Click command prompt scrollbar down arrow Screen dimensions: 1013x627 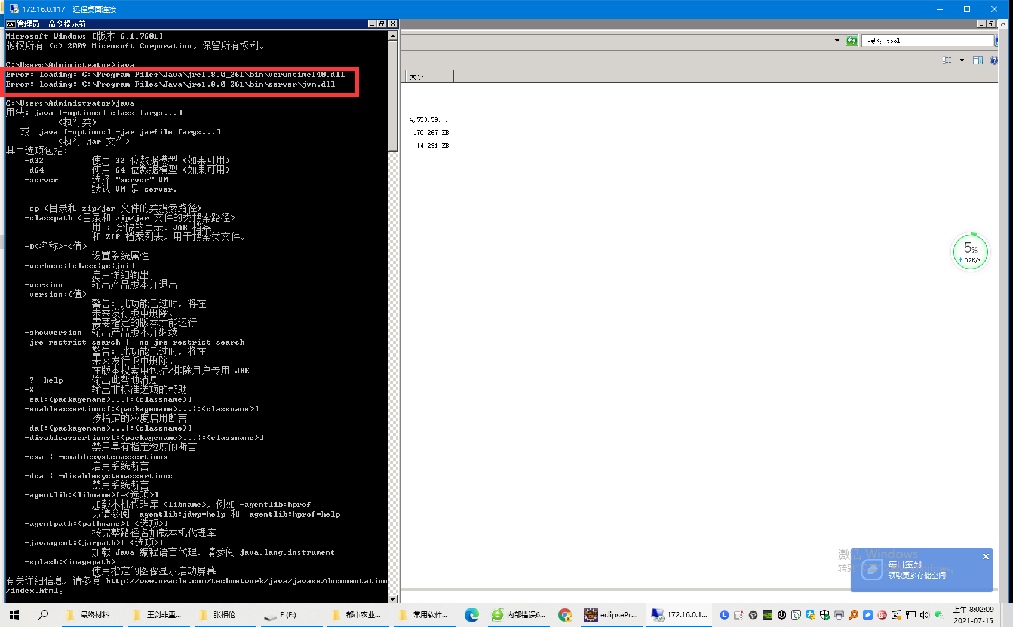(392, 598)
